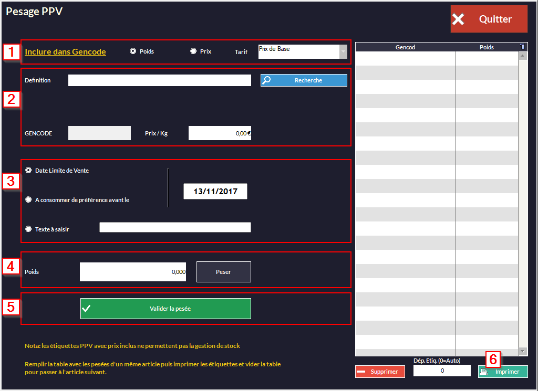Click the Definition text field
Viewport: 538px width, 391px height.
[x=160, y=80]
